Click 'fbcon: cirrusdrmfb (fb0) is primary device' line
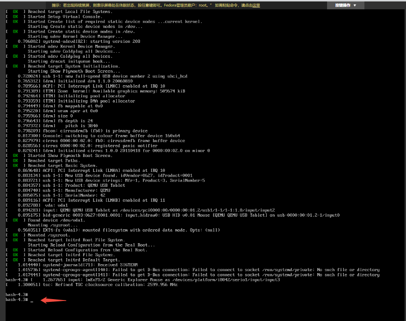Viewport: 406px width, 321px height. (77, 130)
